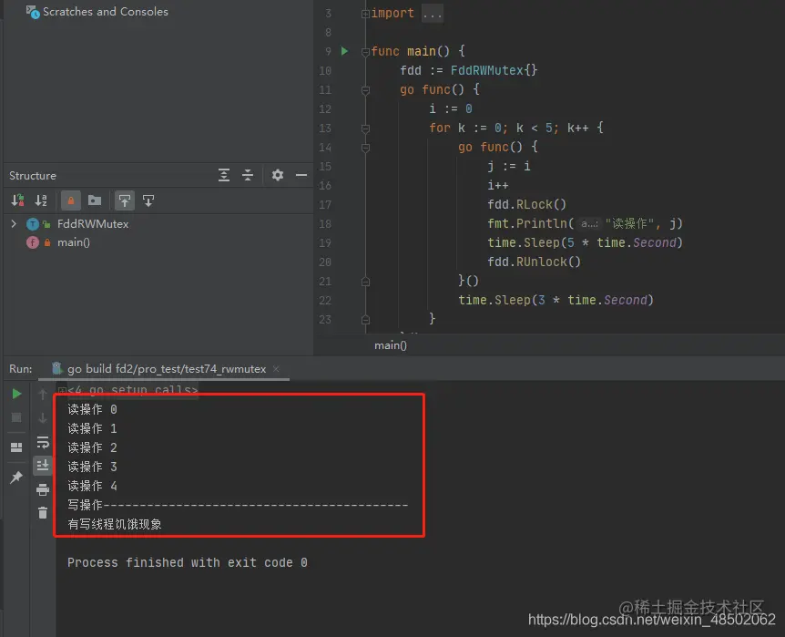Expand folded go setup calls
The image size is (785, 637).
point(62,390)
